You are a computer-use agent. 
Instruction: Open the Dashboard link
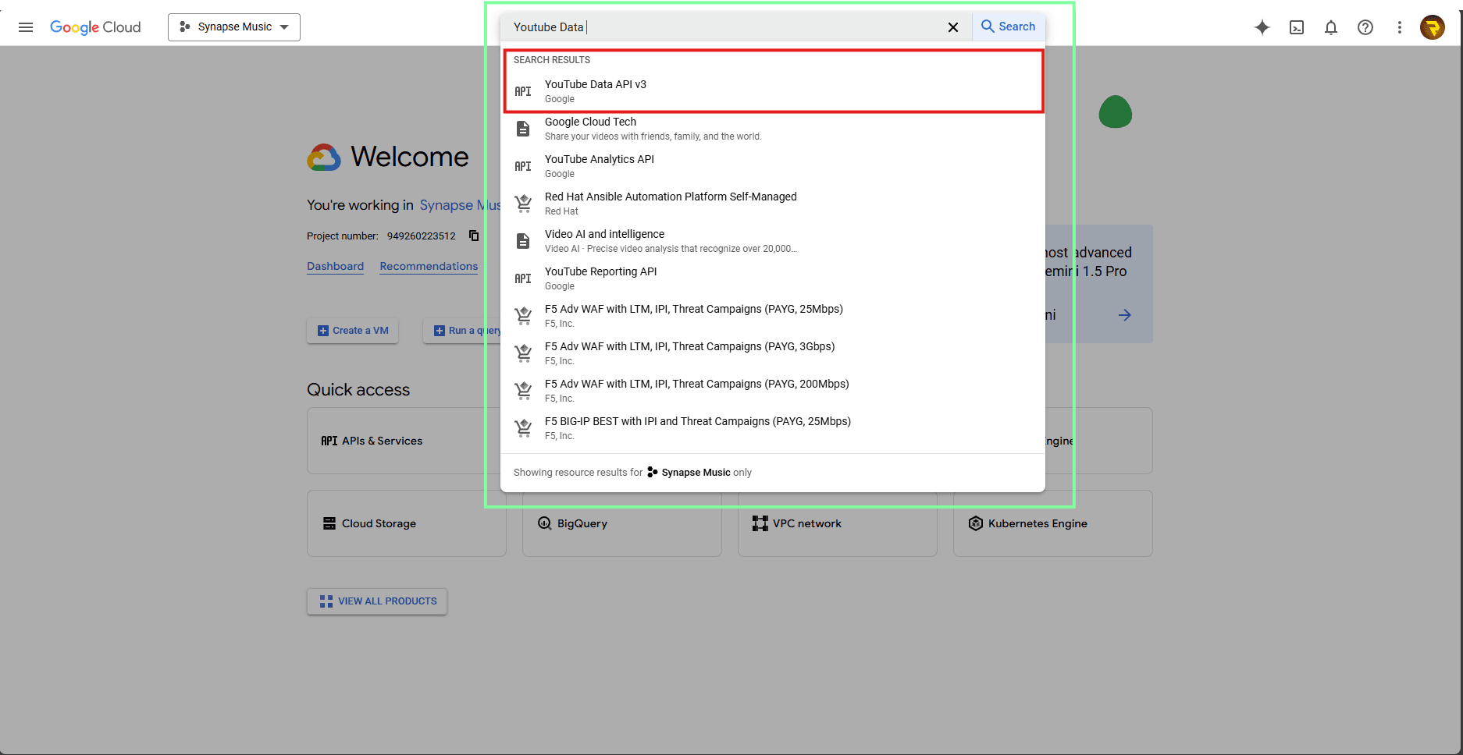coord(335,266)
